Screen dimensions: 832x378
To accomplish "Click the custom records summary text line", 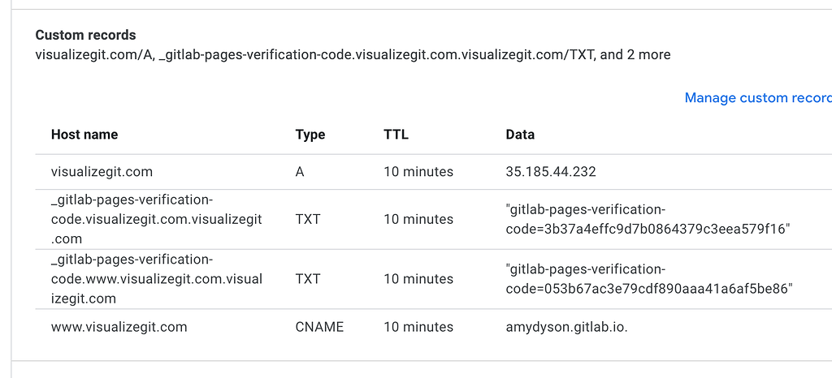I will click(x=353, y=55).
